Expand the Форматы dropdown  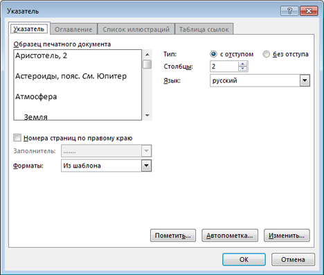[x=146, y=166]
